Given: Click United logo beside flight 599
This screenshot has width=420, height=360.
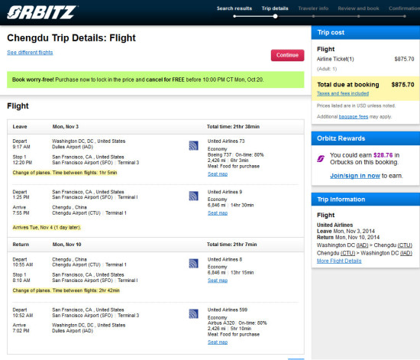Looking at the screenshot, I should [x=193, y=314].
